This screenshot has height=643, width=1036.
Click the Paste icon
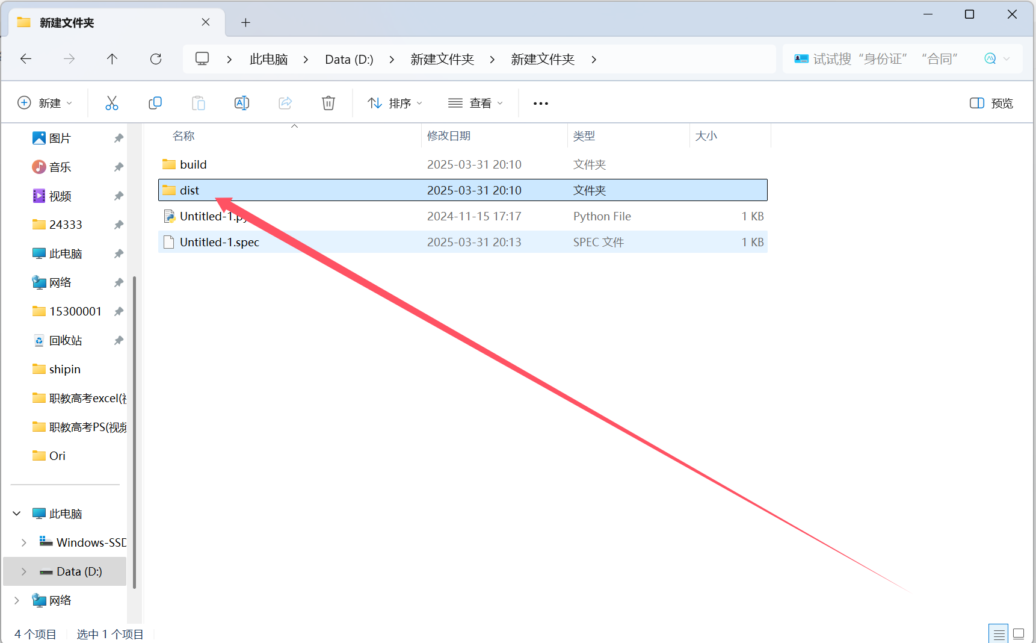coord(199,102)
